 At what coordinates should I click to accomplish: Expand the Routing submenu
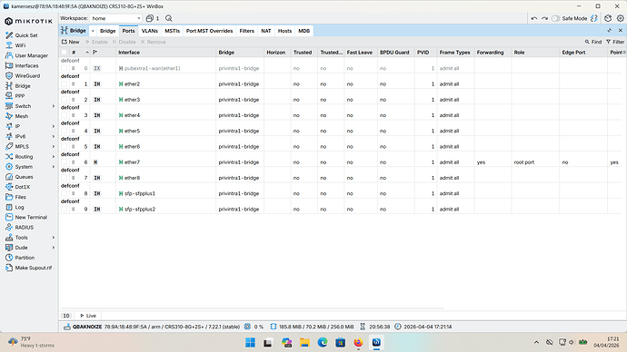point(54,156)
